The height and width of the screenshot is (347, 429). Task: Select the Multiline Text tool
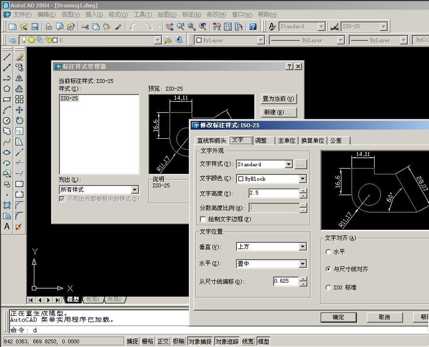tap(7, 227)
